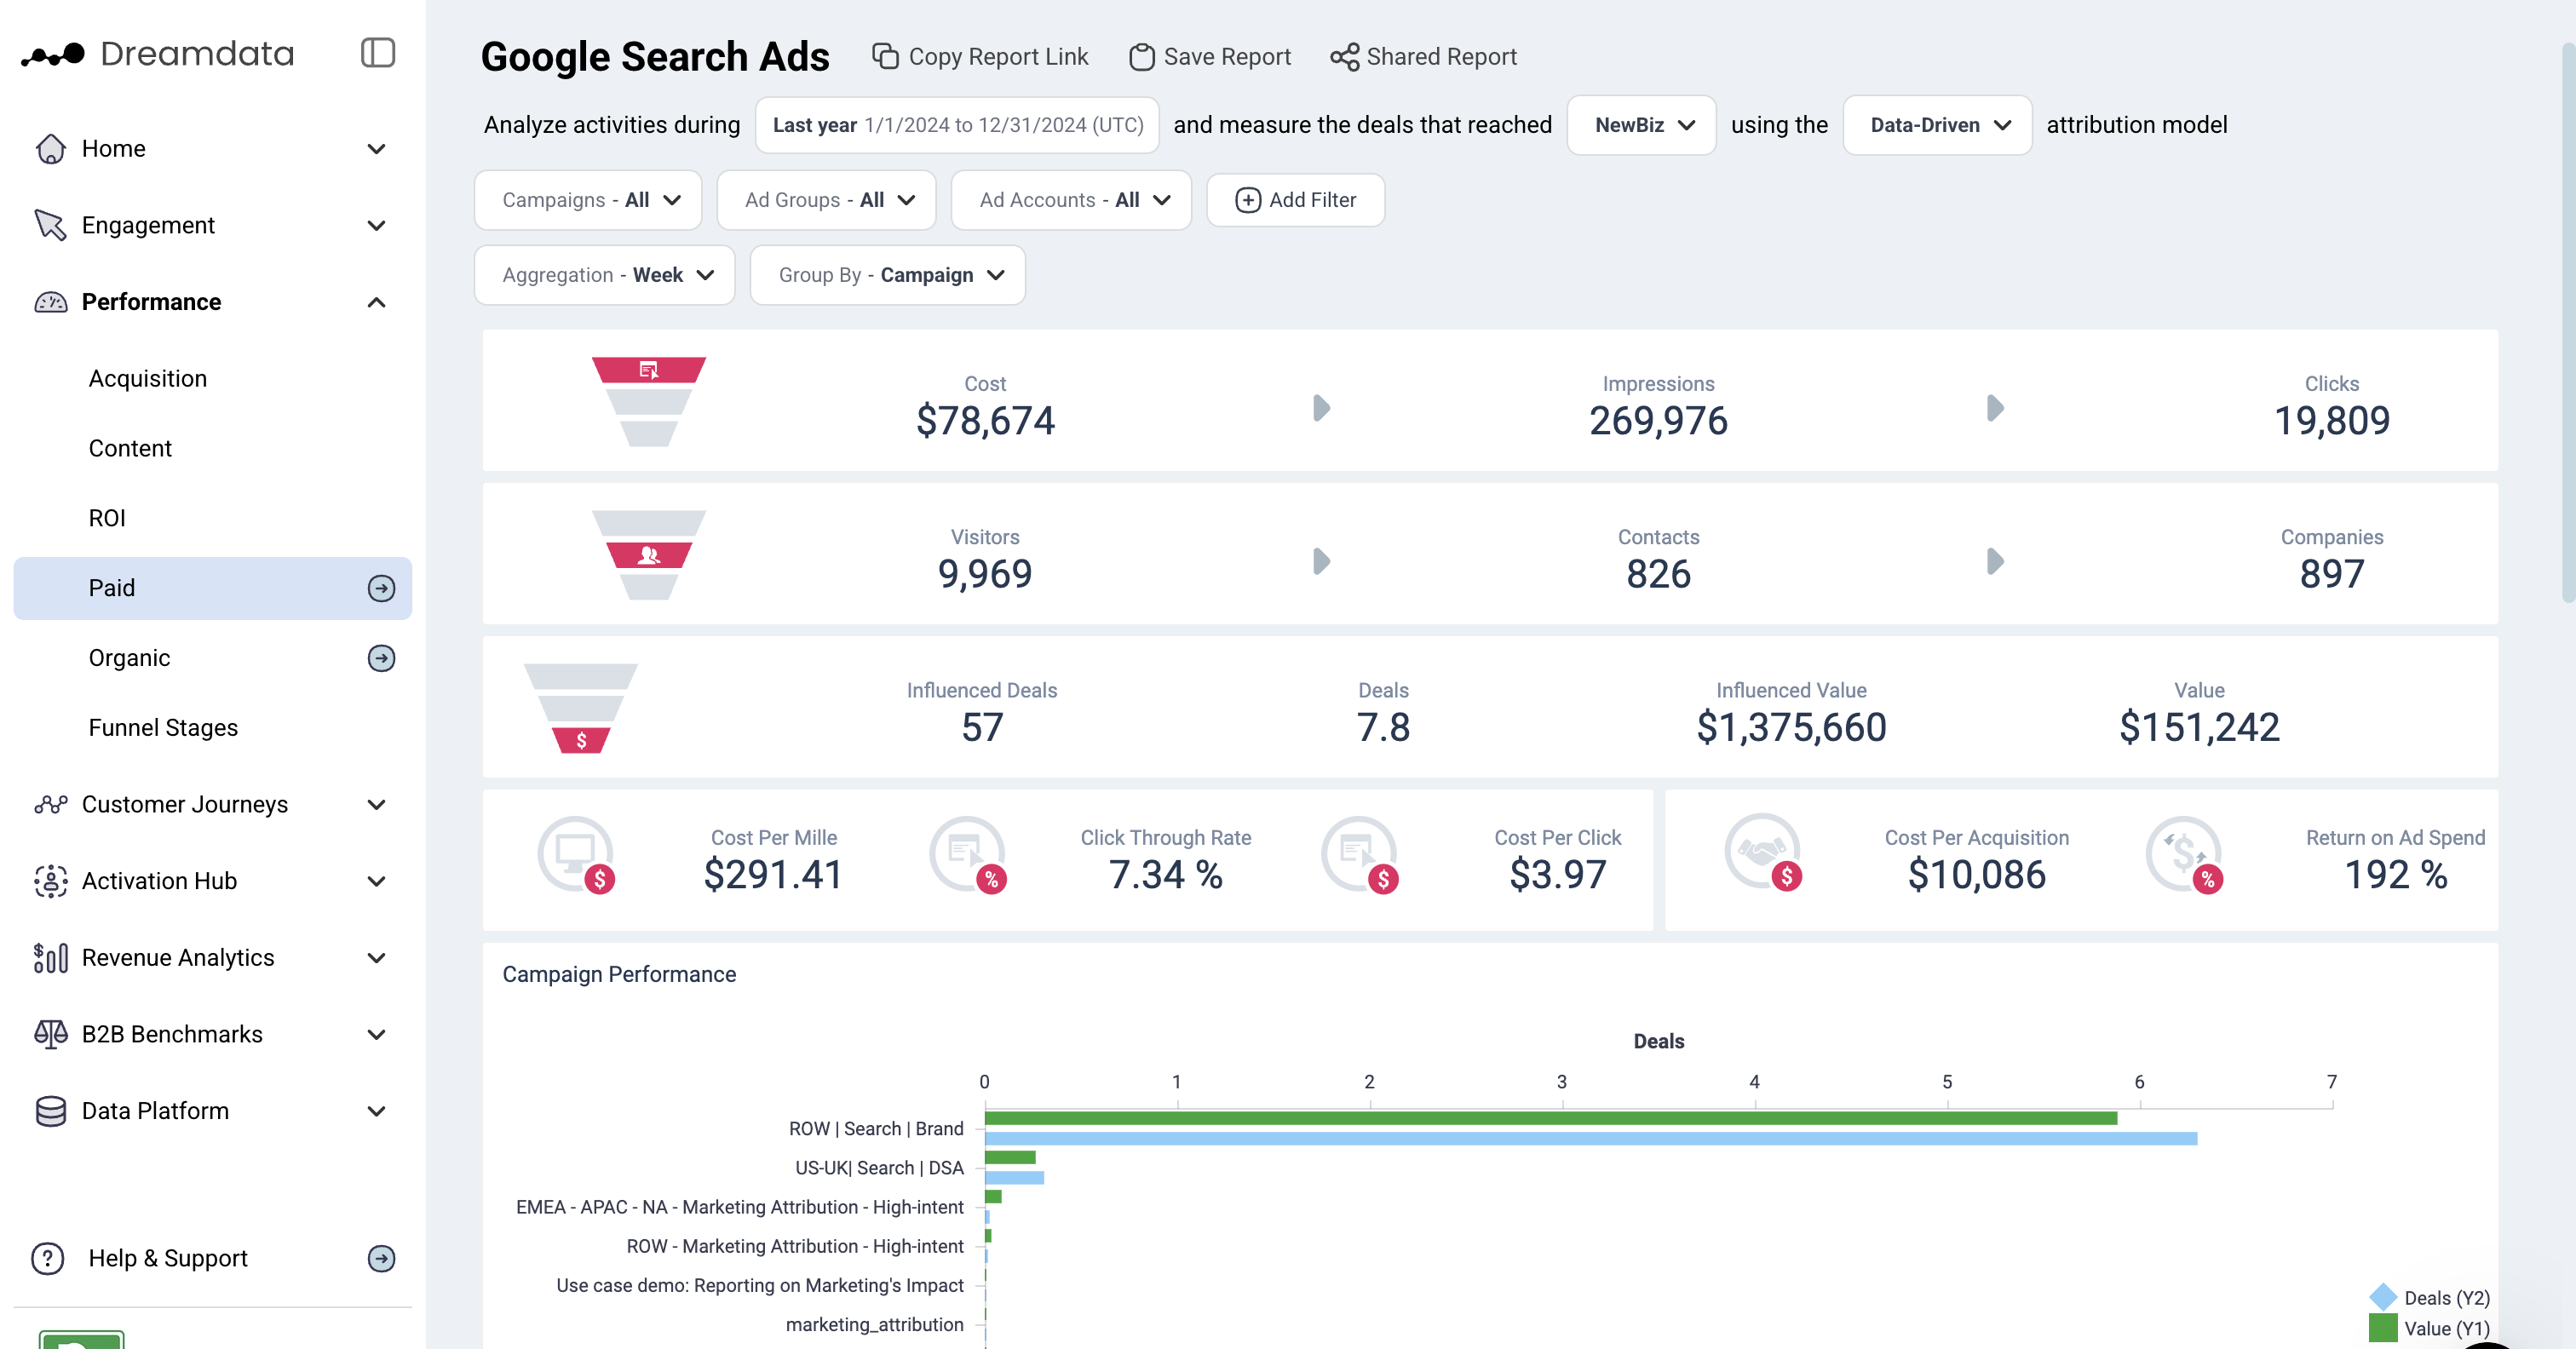Viewport: 2576px width, 1349px height.
Task: Click the Help & Support question icon
Action: [x=48, y=1258]
